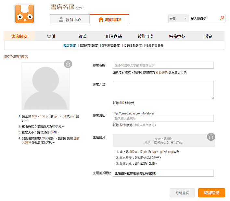Image resolution: width=230 pixels, height=201 pixels.
Task: Click the 我的書店 tab
Action: (x=109, y=19)
